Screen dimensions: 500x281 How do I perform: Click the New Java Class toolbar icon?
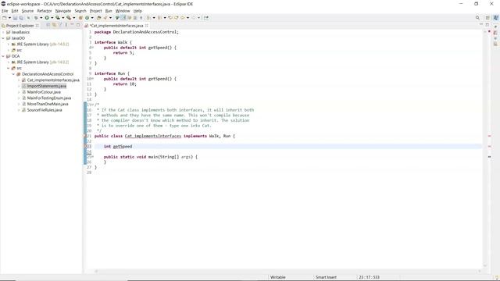(x=87, y=18)
